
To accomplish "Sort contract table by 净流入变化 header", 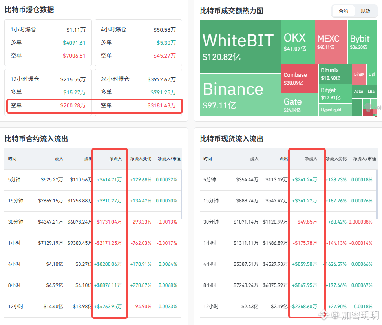I will pyautogui.click(x=141, y=159).
